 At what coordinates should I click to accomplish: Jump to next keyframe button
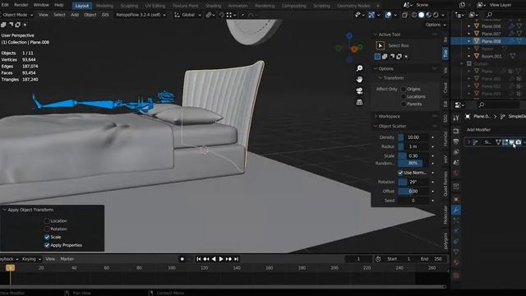(228, 259)
